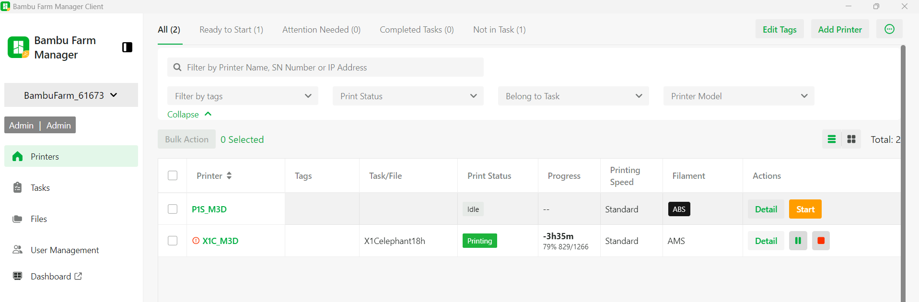Open the Tasks page in sidebar

click(x=40, y=188)
